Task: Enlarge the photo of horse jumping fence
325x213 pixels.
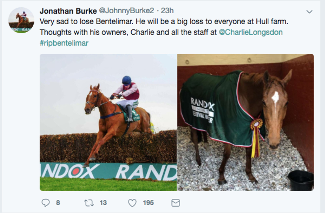Action: point(108,122)
